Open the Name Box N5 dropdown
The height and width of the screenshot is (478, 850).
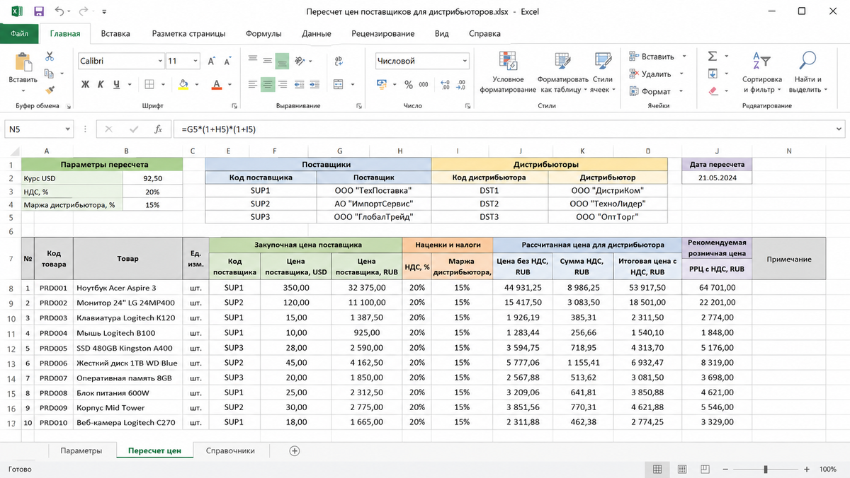coord(68,129)
